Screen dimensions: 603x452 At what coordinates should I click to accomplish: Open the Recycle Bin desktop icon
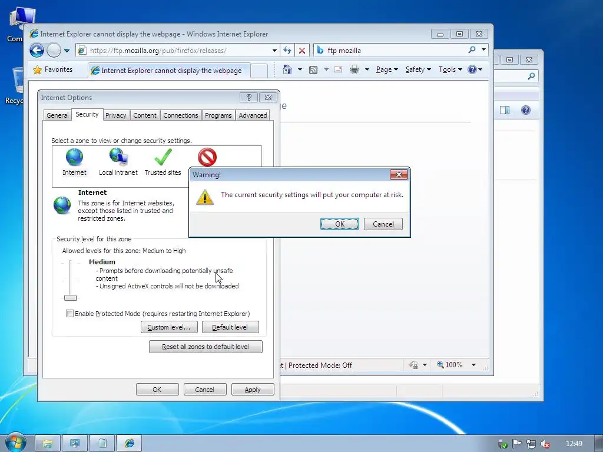15,86
